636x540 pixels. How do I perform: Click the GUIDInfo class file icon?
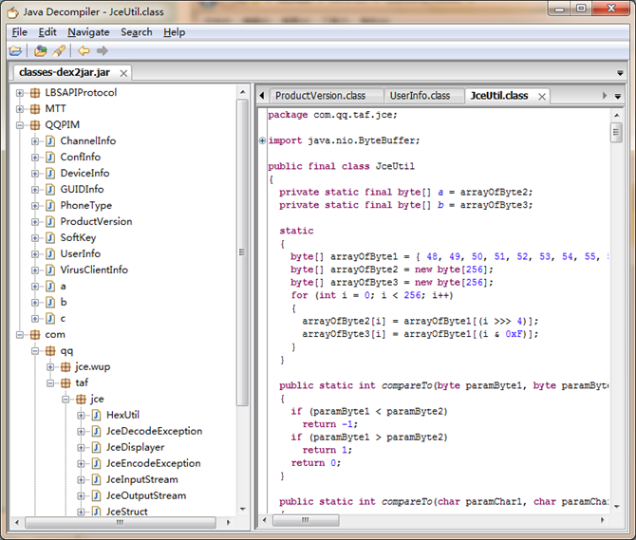tap(50, 190)
